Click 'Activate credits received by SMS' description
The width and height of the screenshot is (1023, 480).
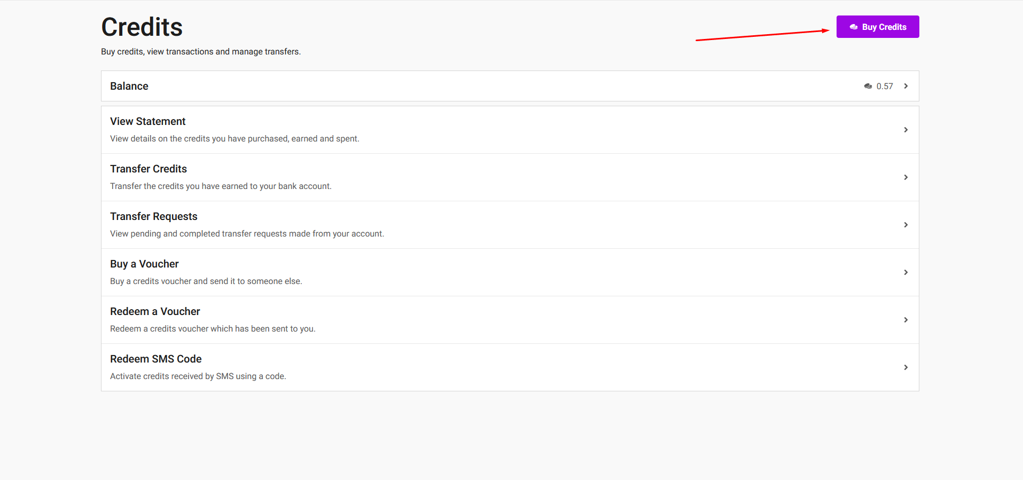[198, 376]
